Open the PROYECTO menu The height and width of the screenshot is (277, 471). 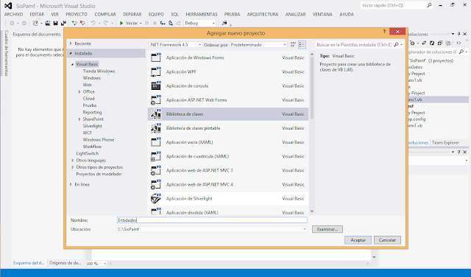[x=77, y=14]
